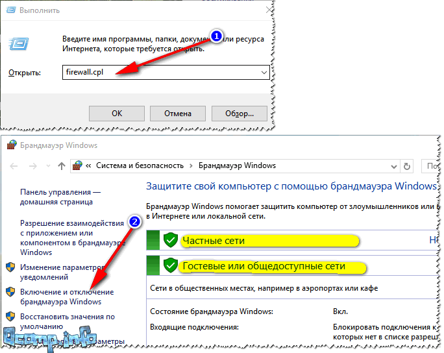This screenshot has height=353, width=444.
Task: Click the Входящие подключения label
Action: [194, 327]
